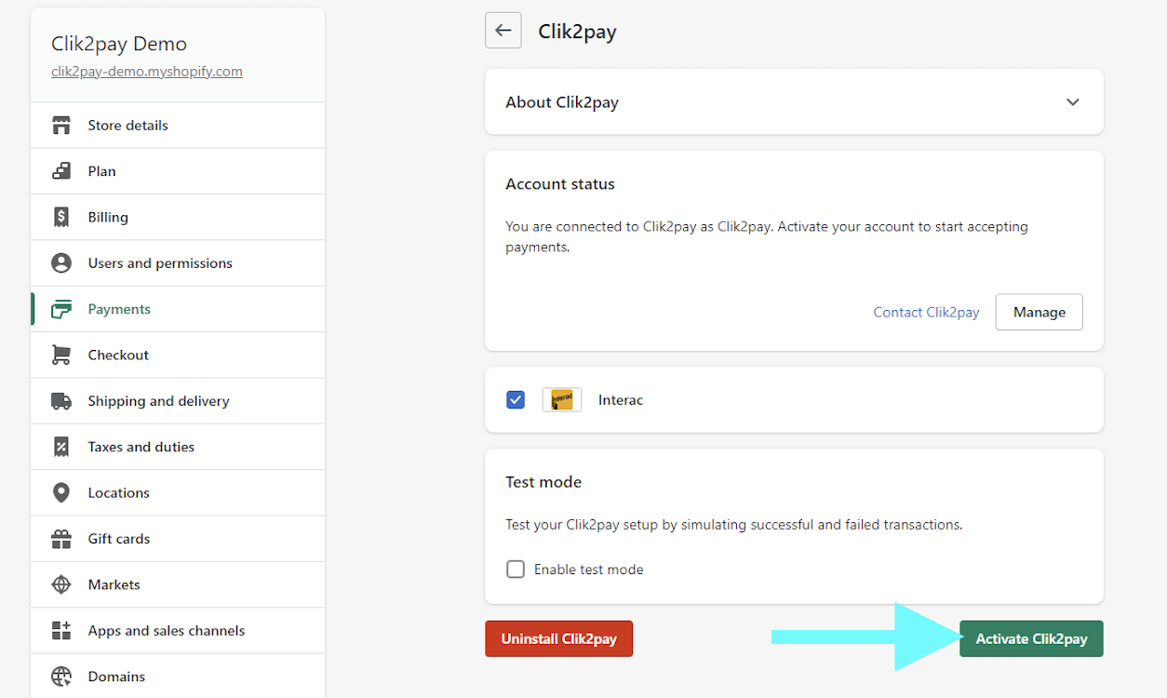
Task: Open Locations settings
Action: (178, 492)
